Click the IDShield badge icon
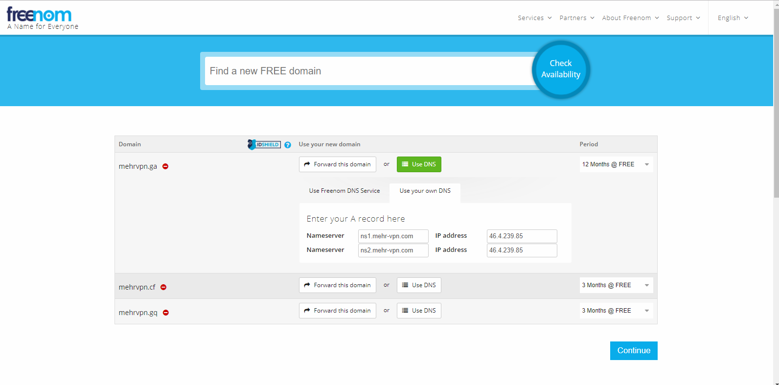The image size is (779, 385). (264, 144)
